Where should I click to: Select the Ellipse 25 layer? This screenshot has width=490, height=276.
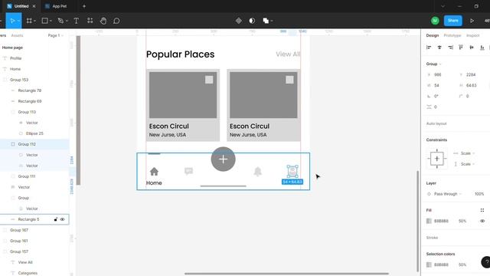point(34,133)
